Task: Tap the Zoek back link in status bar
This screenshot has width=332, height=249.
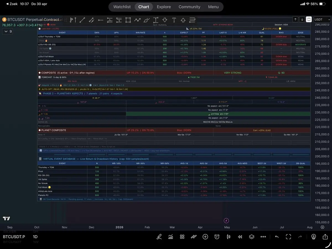Action: click(x=11, y=4)
